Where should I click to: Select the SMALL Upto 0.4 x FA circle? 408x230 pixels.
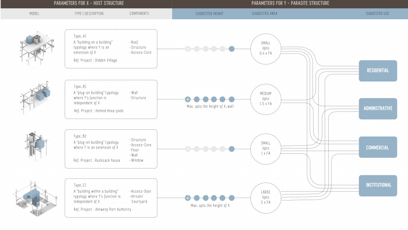(x=265, y=48)
